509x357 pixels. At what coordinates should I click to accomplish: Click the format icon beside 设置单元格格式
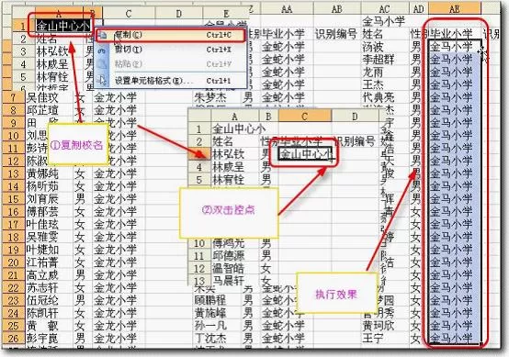(103, 80)
